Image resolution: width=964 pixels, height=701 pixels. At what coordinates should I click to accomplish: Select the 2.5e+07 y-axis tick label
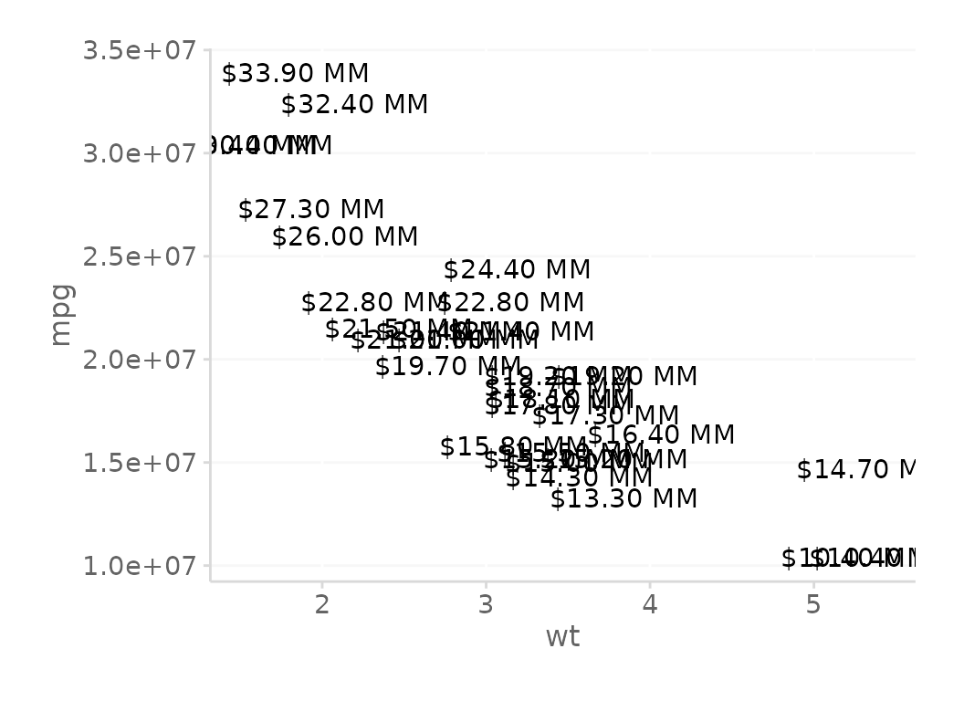tap(140, 256)
